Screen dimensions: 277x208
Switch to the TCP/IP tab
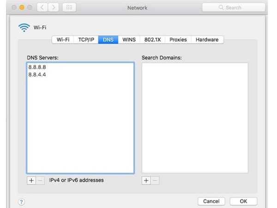(85, 40)
